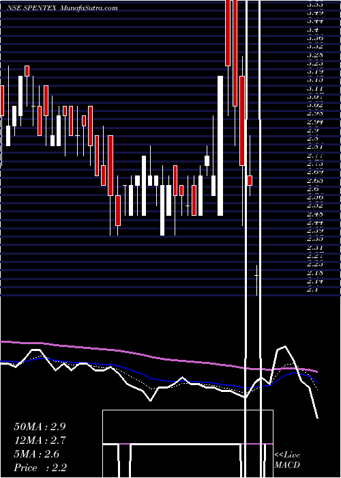Click the Price : 2.2 value

click(x=40, y=468)
